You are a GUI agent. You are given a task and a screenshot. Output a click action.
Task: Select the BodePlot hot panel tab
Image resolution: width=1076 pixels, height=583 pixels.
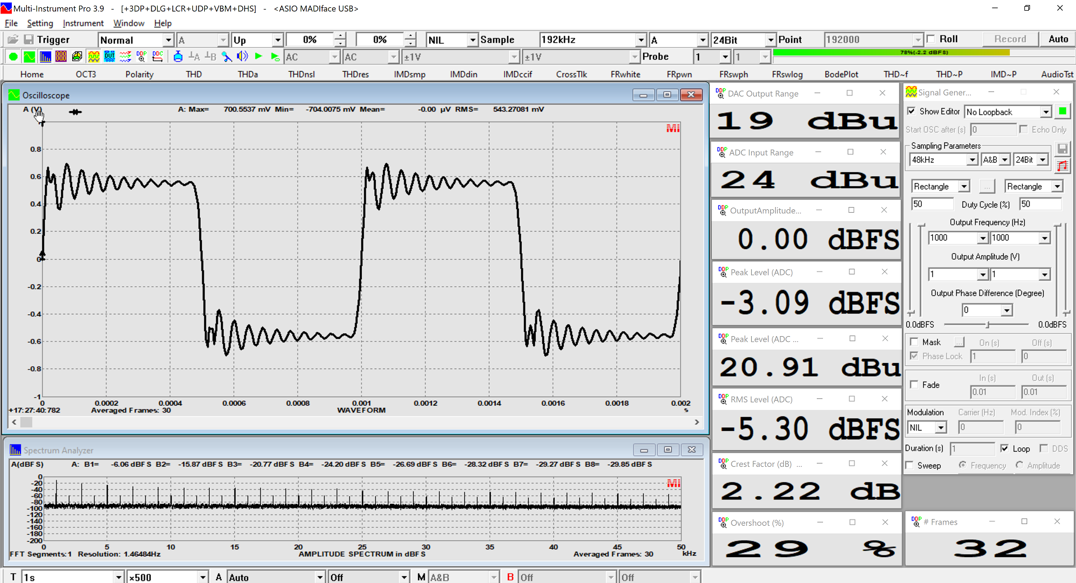click(841, 74)
